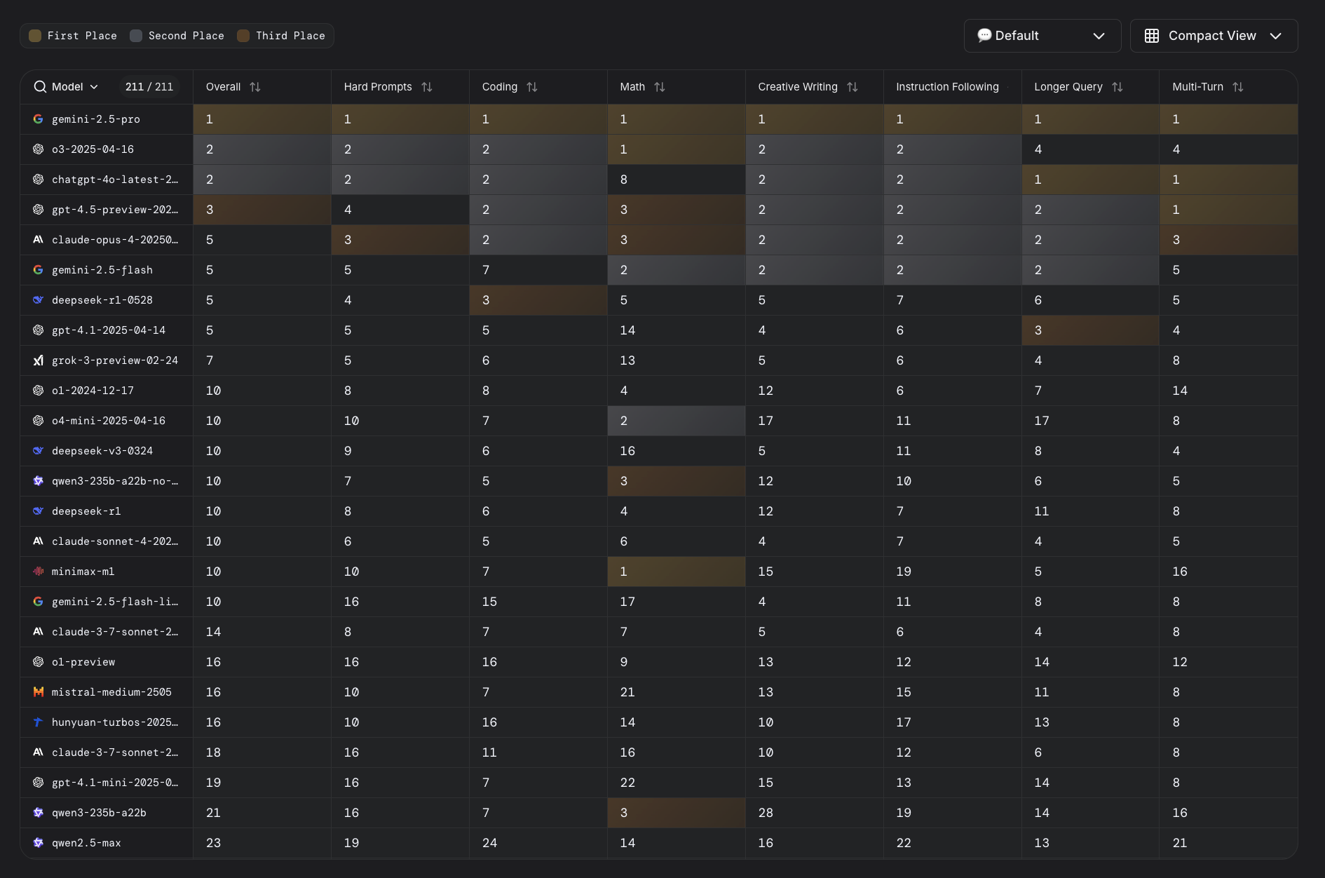This screenshot has width=1325, height=878.
Task: Click the gemini-2.5-pro model name
Action: [x=96, y=119]
